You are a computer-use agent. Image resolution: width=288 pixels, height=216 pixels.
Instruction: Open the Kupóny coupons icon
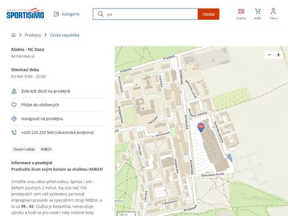click(241, 14)
